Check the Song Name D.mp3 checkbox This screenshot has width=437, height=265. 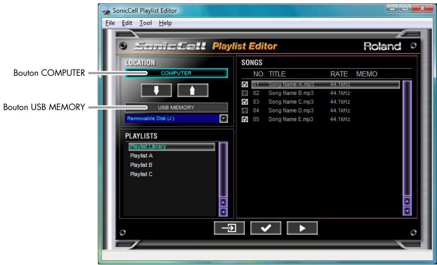point(245,111)
